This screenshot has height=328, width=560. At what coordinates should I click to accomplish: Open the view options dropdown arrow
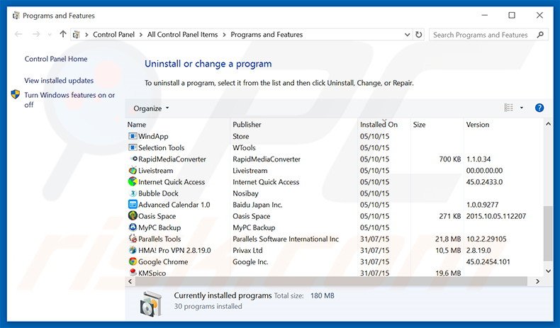(x=522, y=108)
